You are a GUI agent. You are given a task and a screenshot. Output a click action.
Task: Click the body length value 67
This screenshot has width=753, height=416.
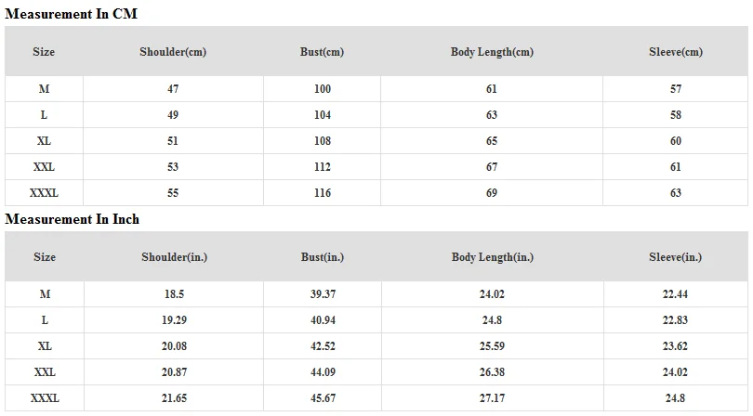492,167
